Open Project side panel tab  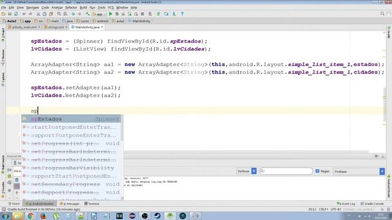point(3,35)
